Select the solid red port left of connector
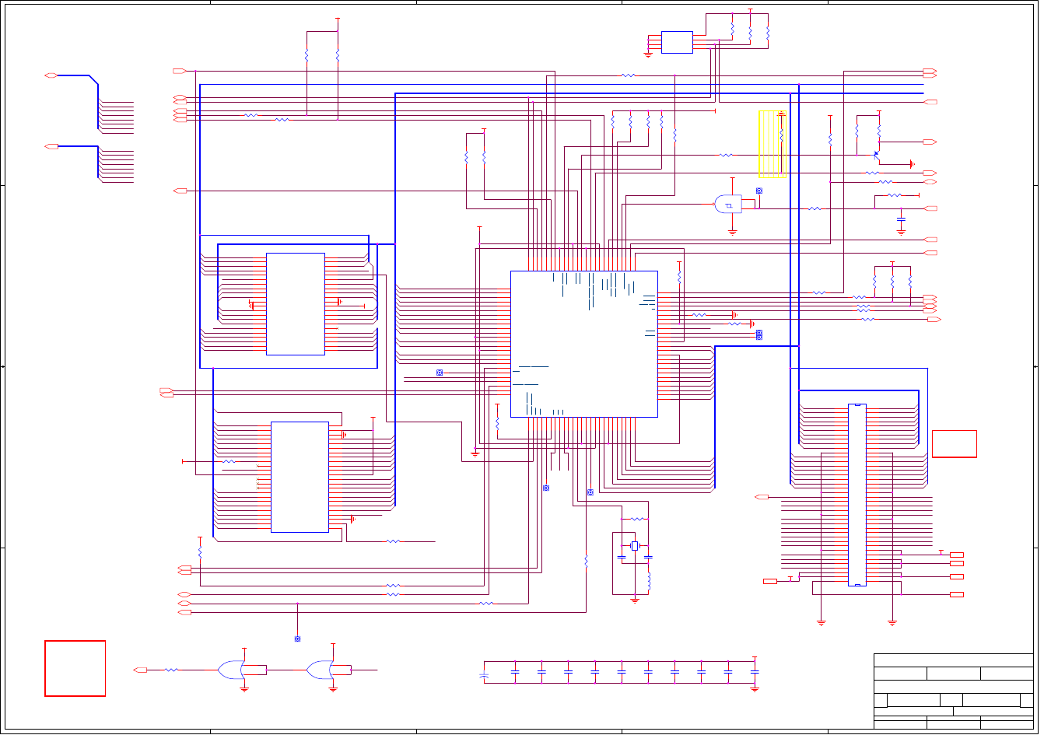The height and width of the screenshot is (742, 1051). [770, 581]
